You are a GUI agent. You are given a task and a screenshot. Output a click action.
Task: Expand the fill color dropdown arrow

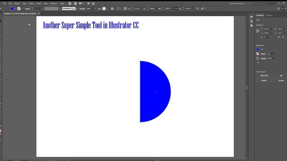click(x=15, y=8)
